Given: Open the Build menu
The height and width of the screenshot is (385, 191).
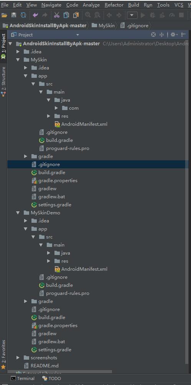Looking at the screenshot, I should pyautogui.click(x=133, y=5).
